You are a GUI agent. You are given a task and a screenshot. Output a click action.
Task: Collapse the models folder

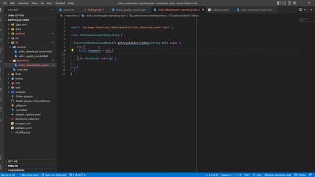pyautogui.click(x=21, y=47)
